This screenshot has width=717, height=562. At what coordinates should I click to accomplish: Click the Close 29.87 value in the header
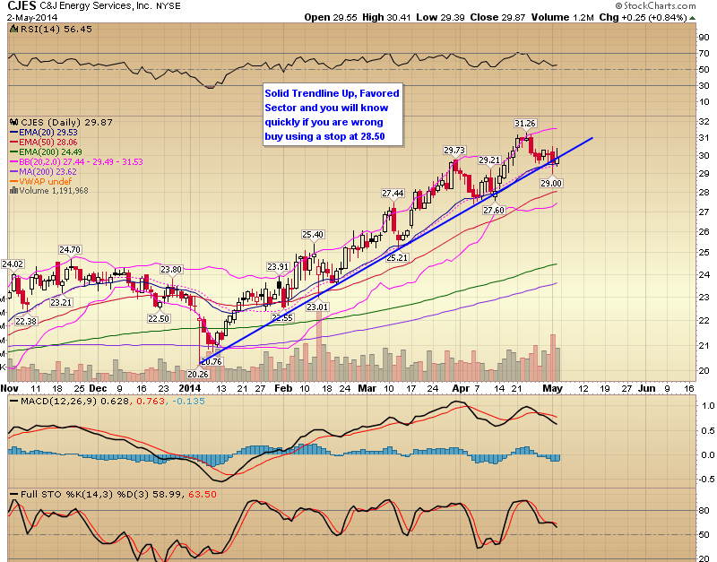pos(498,17)
